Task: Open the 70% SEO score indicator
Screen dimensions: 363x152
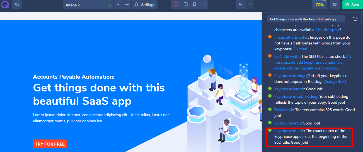Action: (x=320, y=5)
